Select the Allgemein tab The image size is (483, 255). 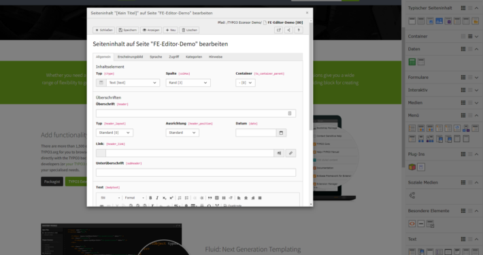[103, 56]
